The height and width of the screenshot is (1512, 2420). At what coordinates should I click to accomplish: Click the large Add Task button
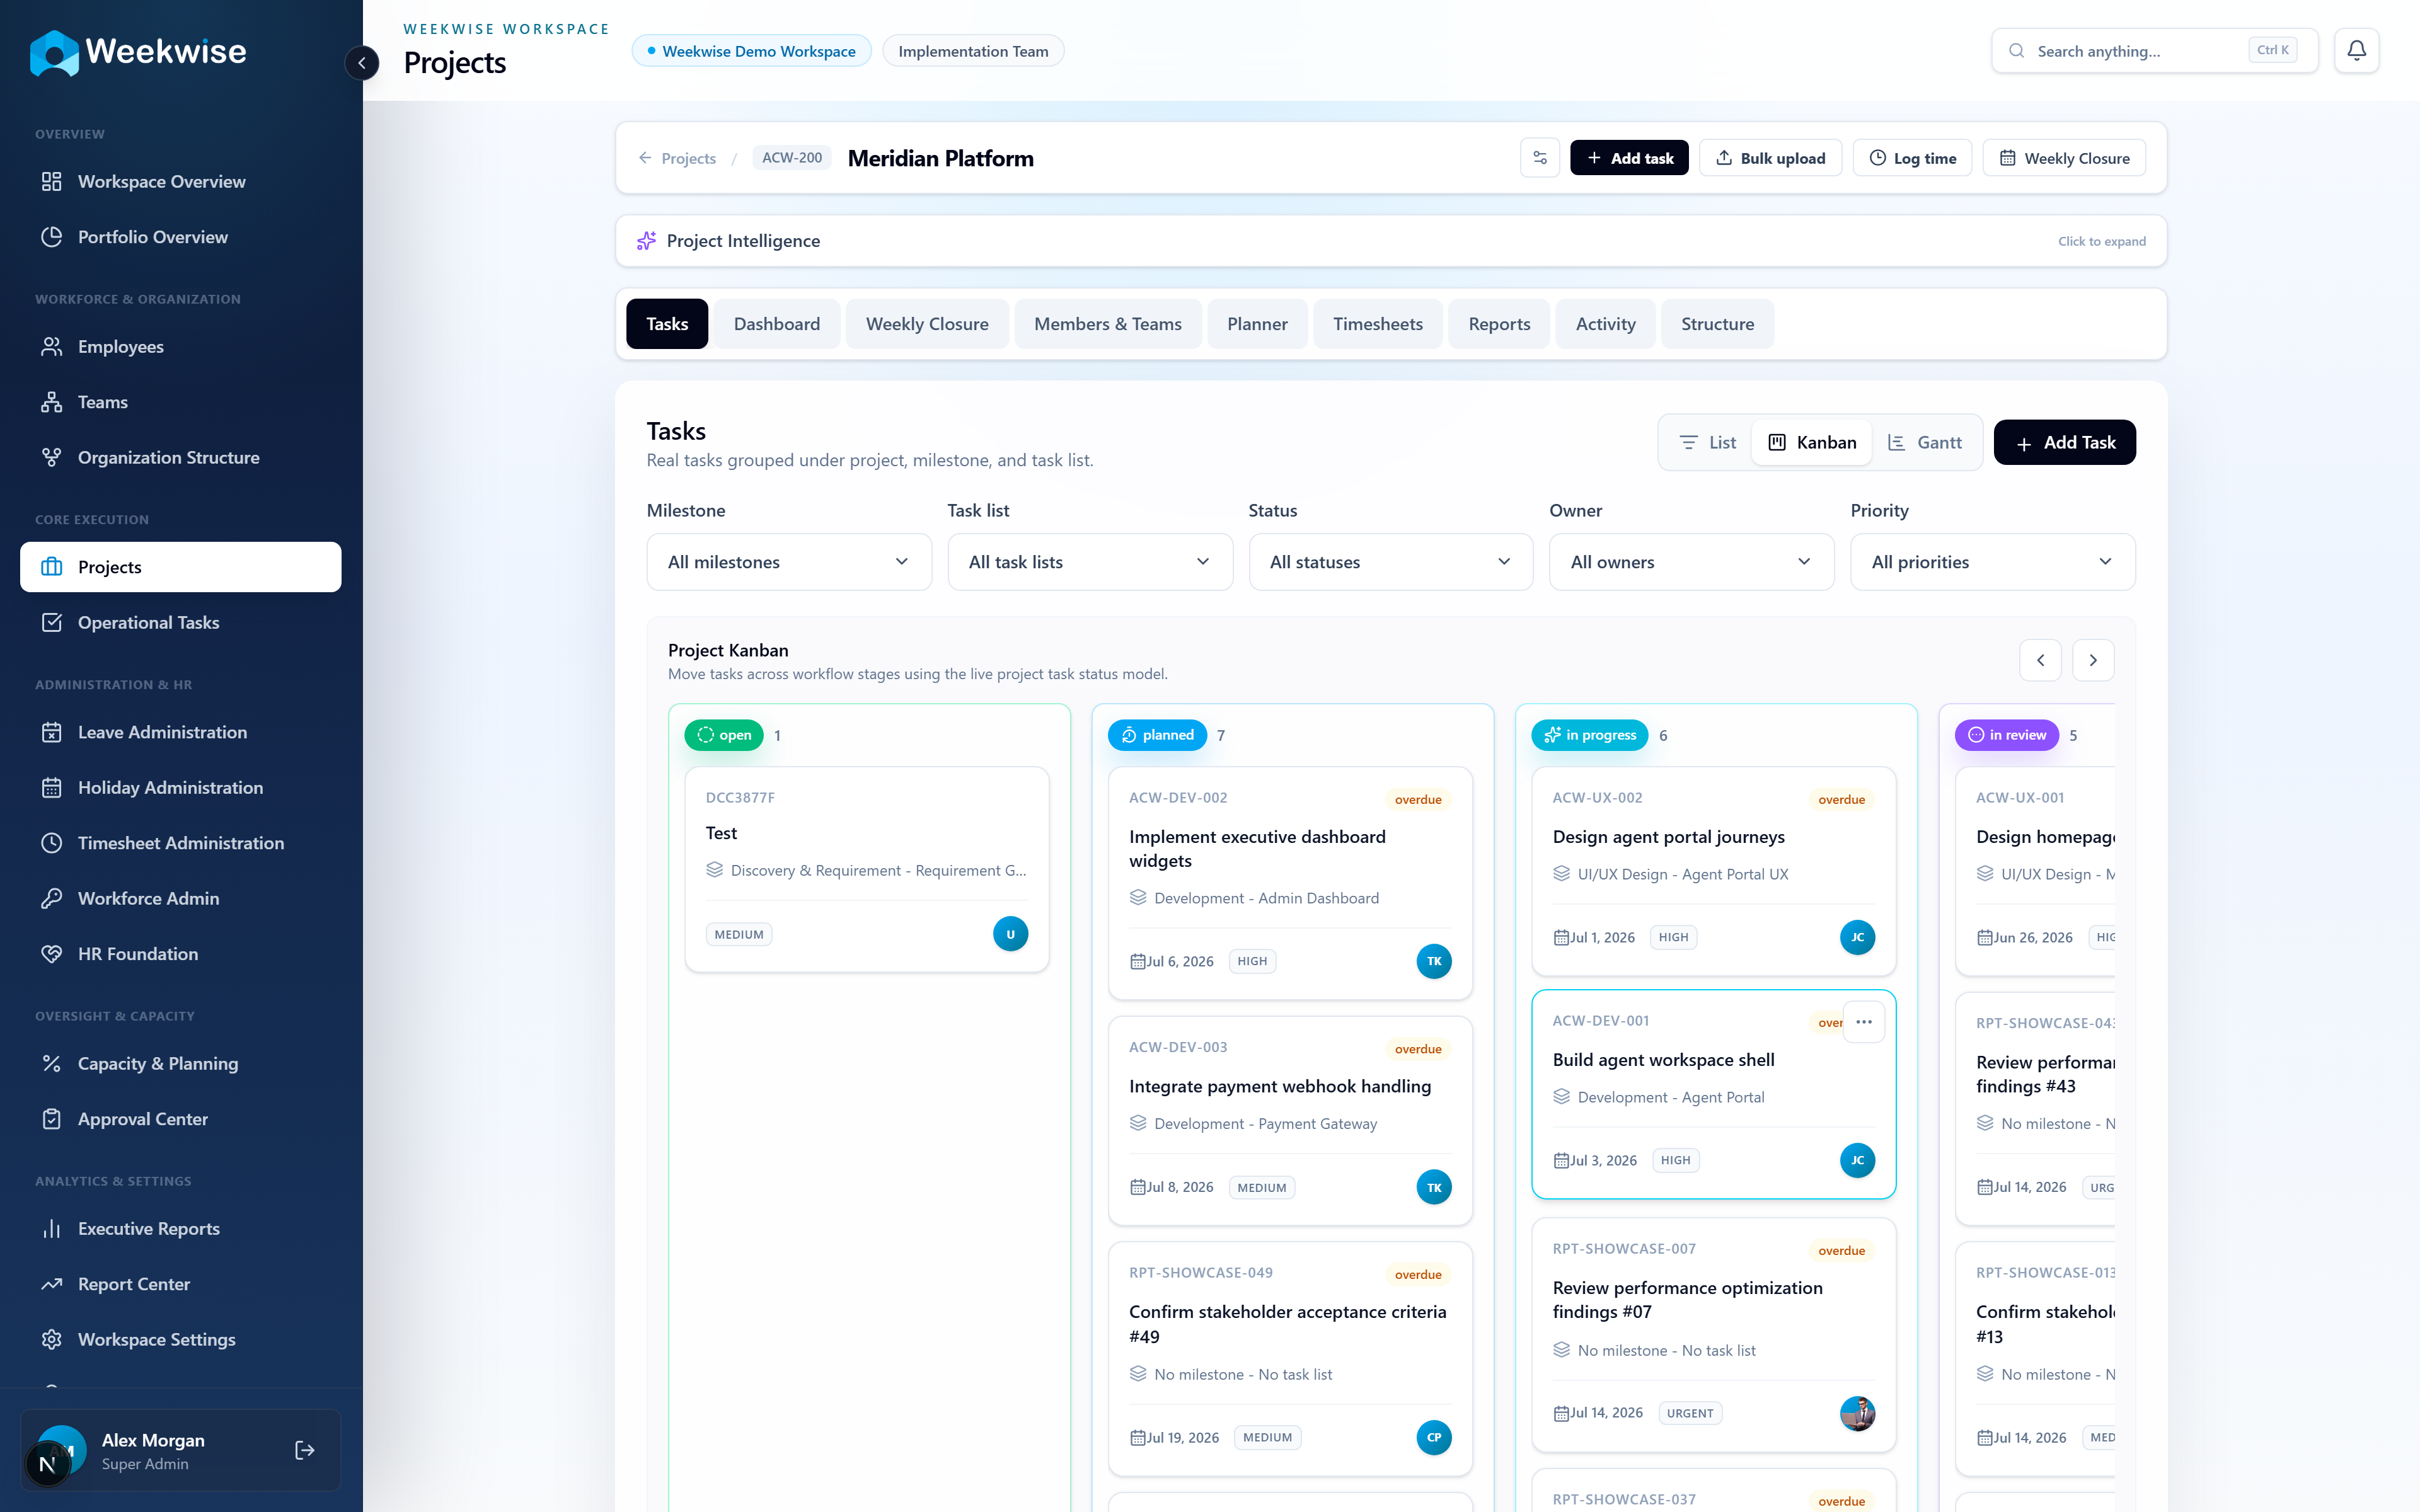pyautogui.click(x=2064, y=442)
